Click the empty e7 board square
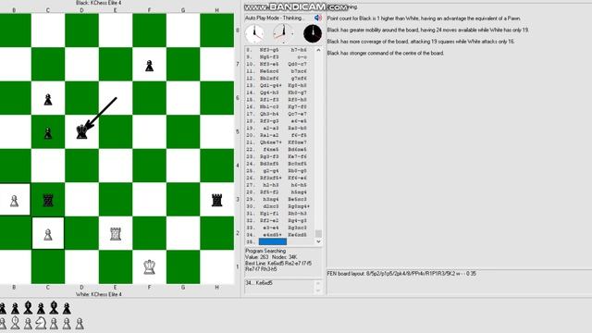This screenshot has width=592, height=333. pos(116,64)
